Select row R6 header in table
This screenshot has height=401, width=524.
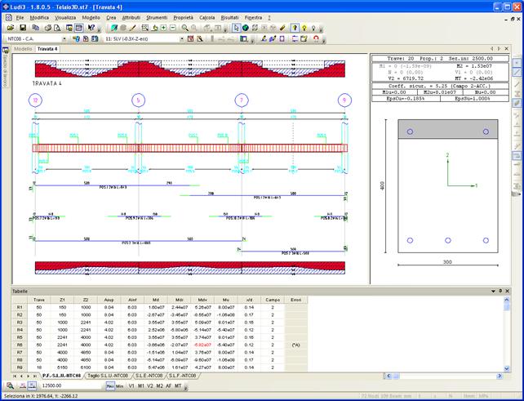[x=19, y=345]
